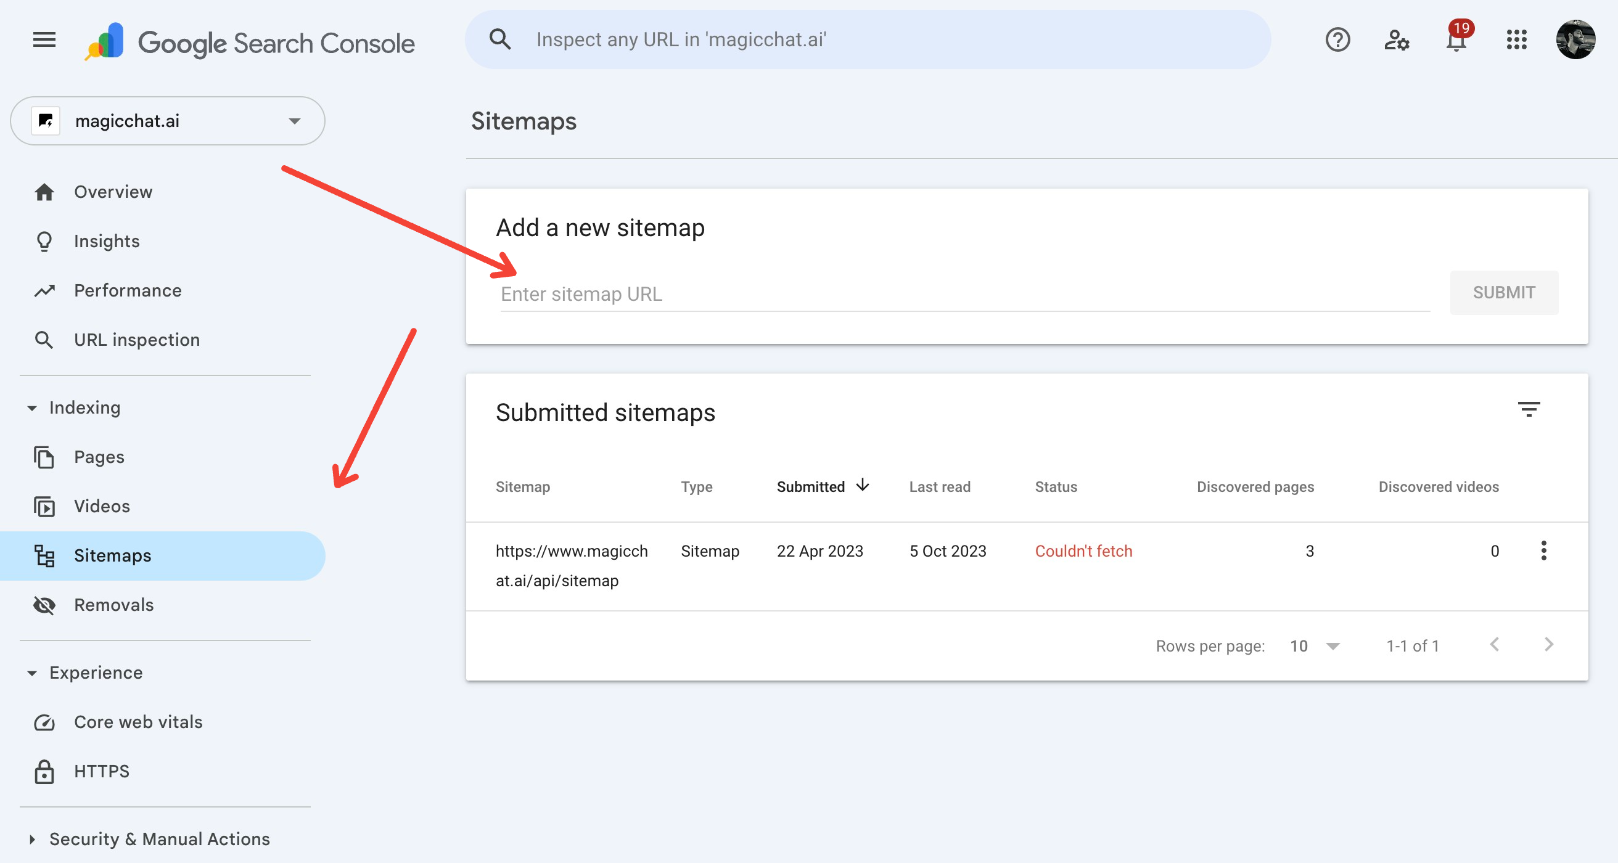1618x863 pixels.
Task: Sort by the Last read column header
Action: click(940, 487)
